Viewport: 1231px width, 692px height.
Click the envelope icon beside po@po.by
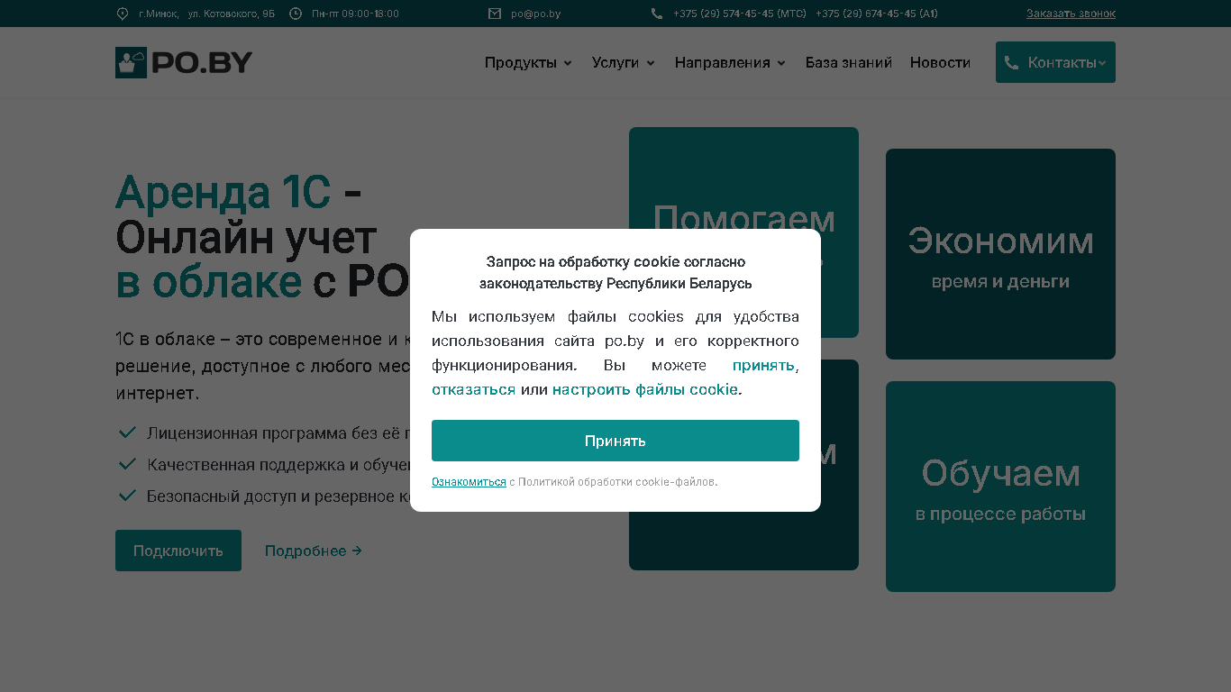pos(495,14)
